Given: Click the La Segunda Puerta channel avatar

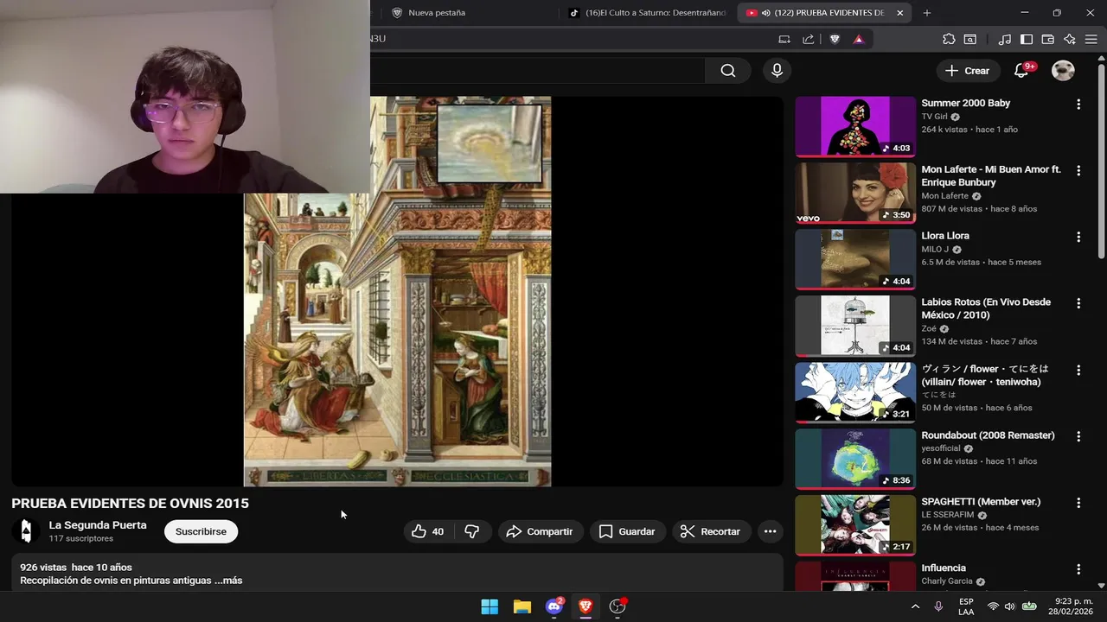Looking at the screenshot, I should click(x=27, y=530).
